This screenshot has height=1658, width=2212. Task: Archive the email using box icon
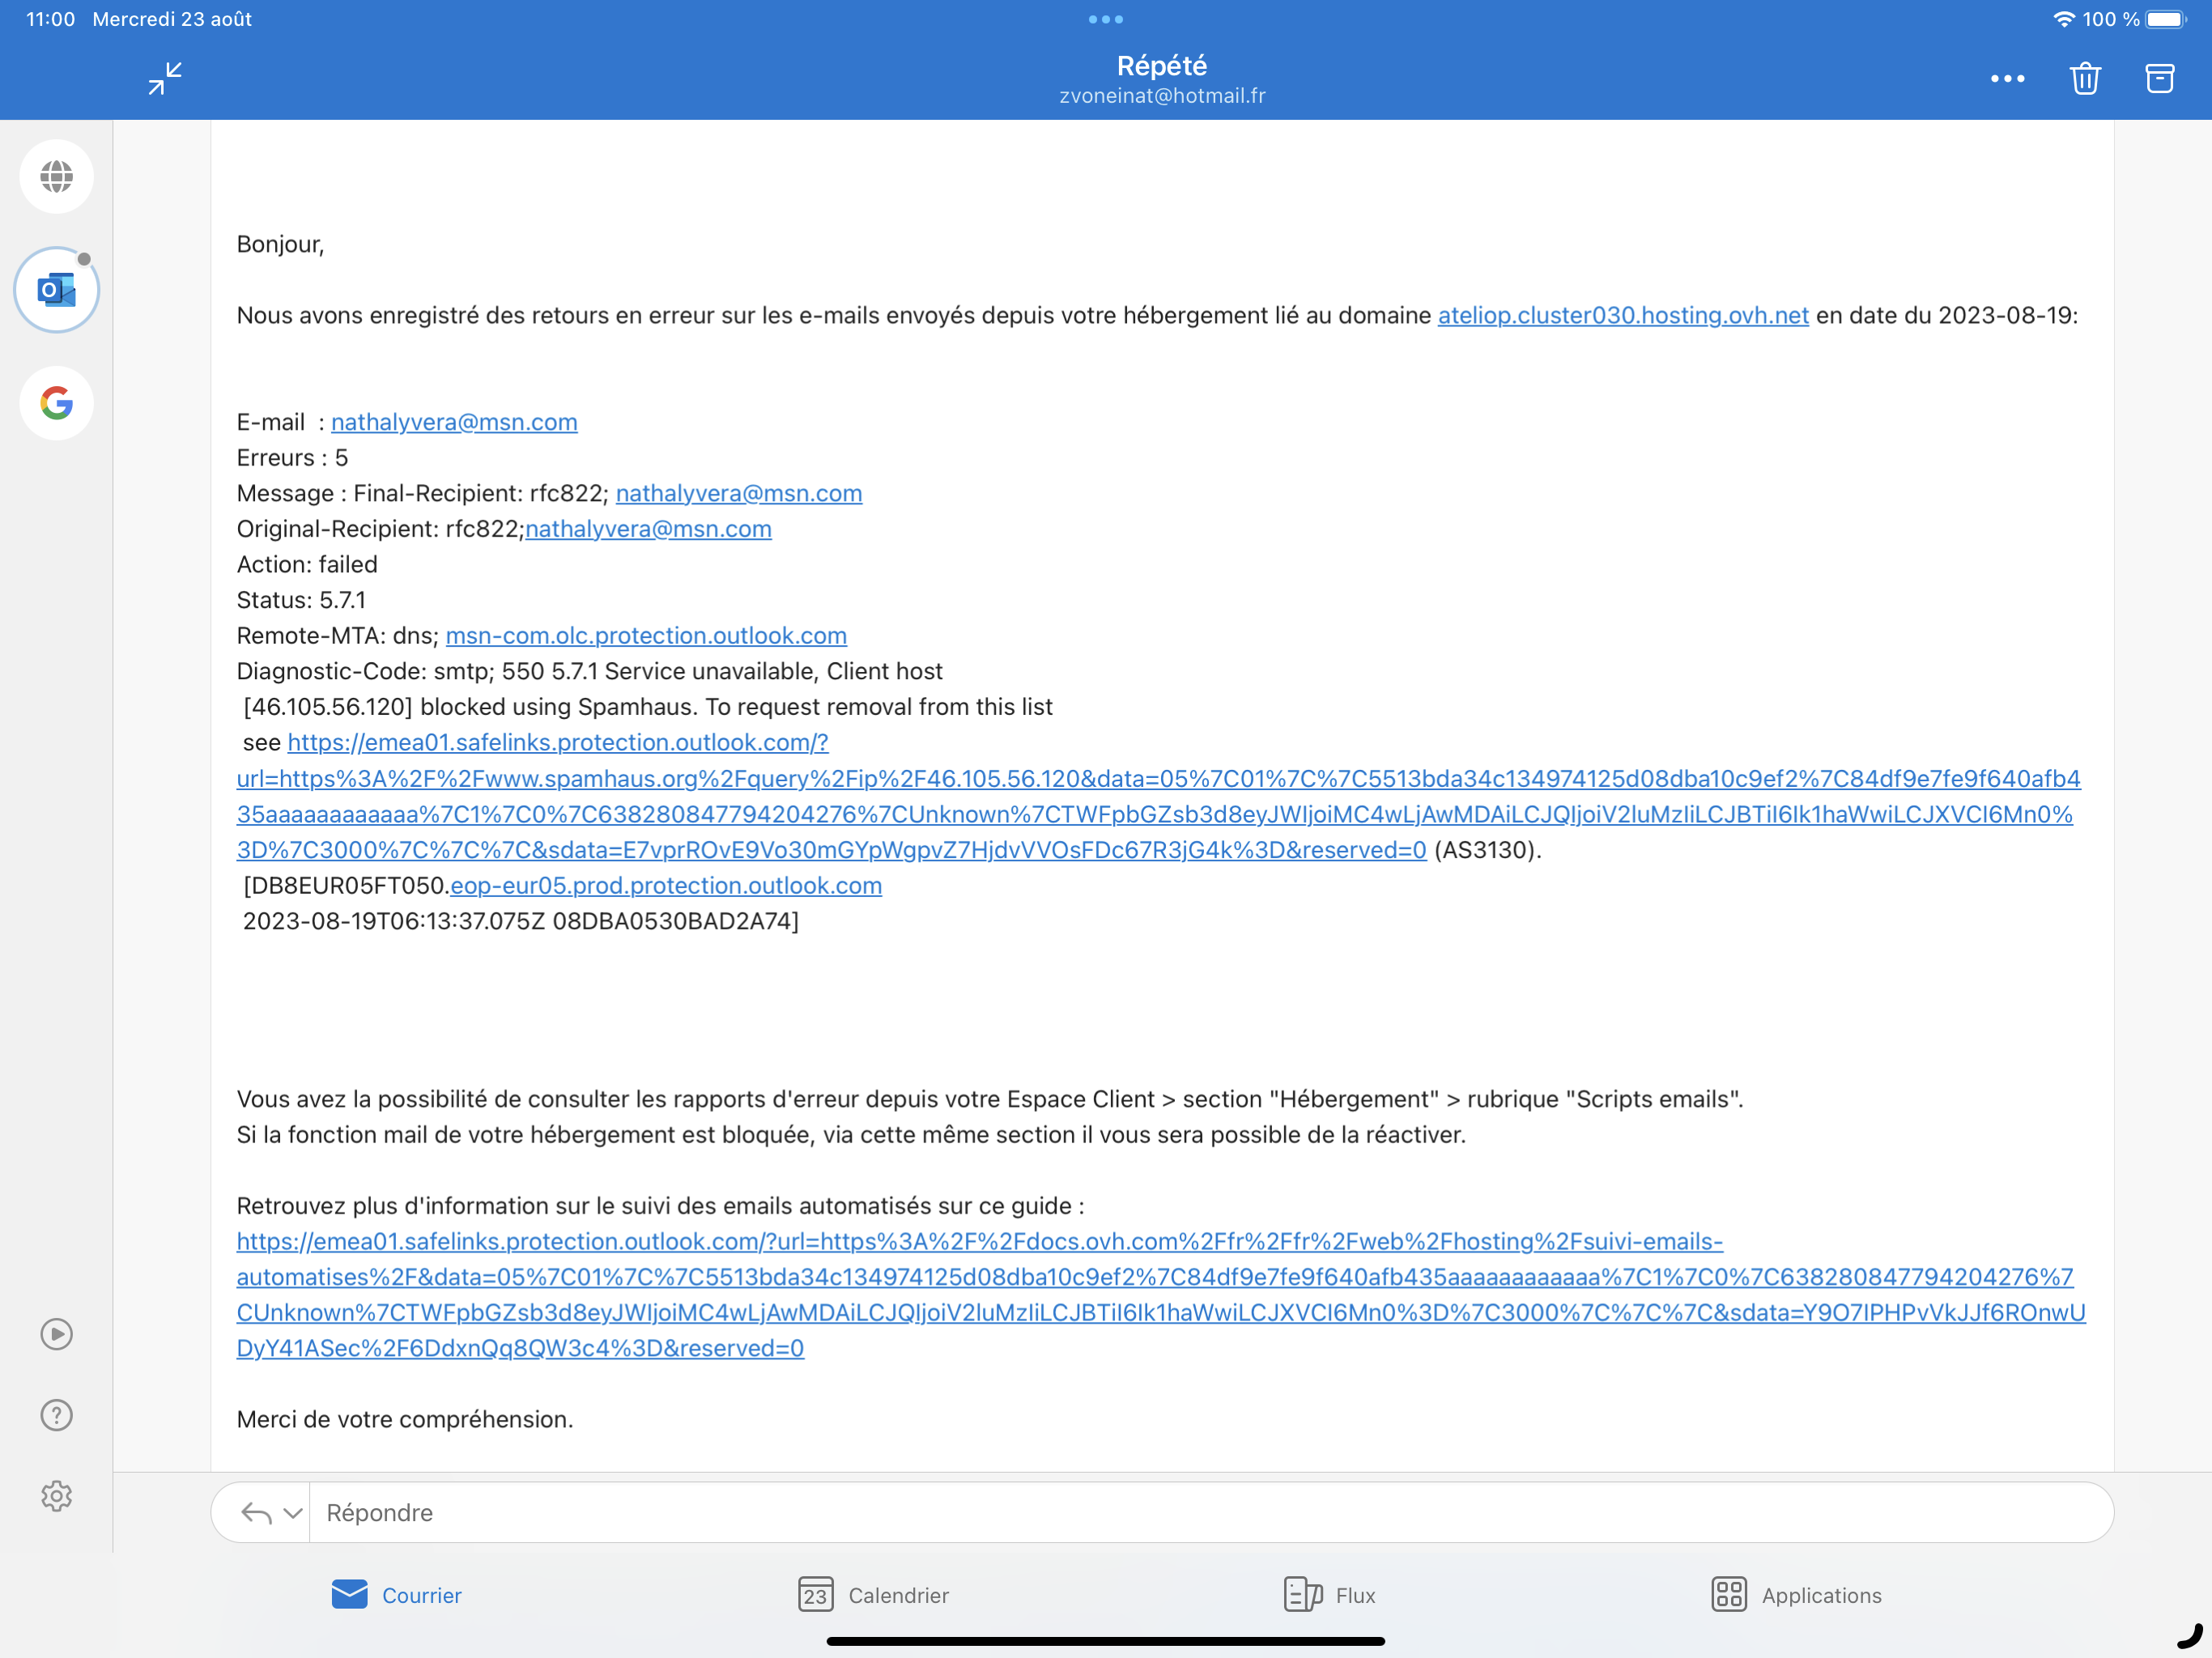[2159, 78]
